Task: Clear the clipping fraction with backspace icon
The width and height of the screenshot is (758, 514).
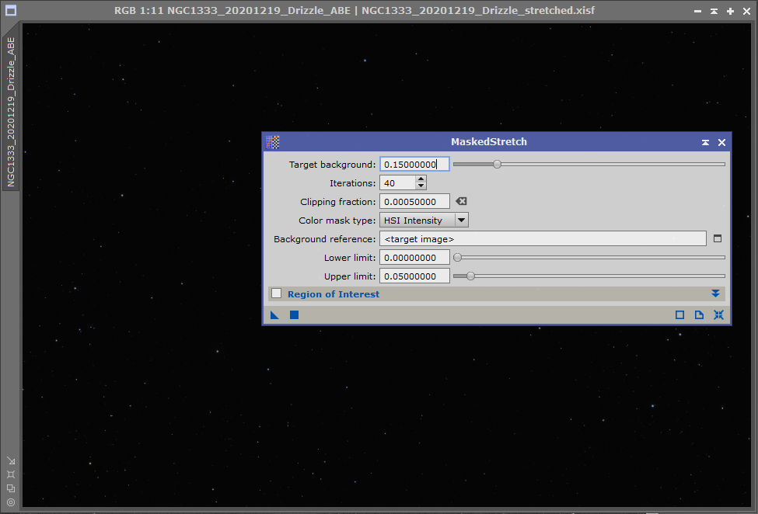Action: point(461,201)
